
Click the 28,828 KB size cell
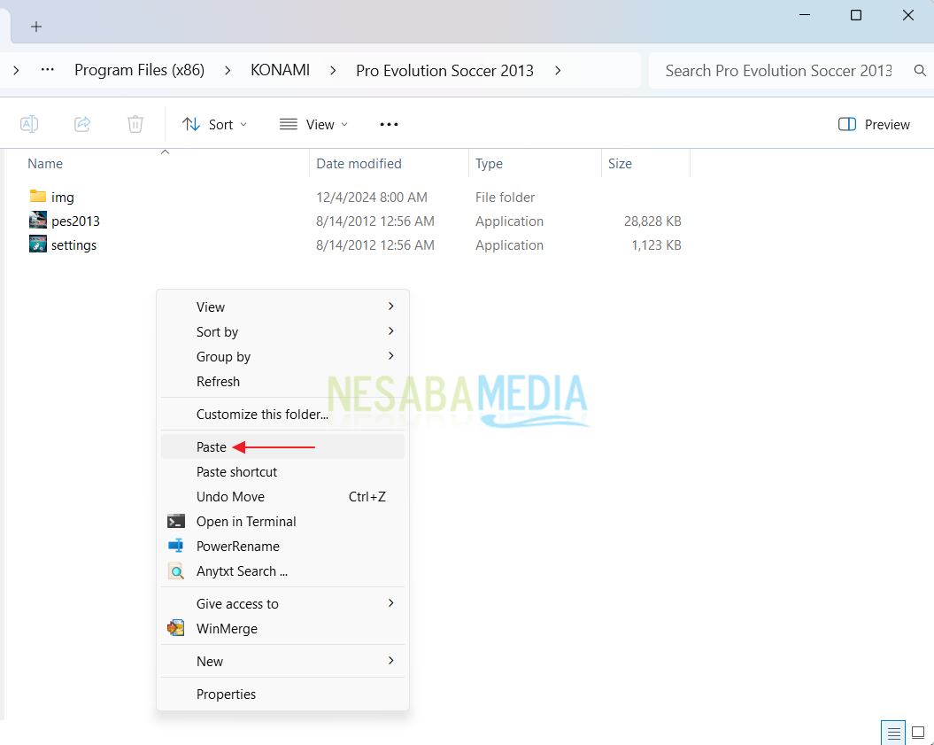(652, 221)
